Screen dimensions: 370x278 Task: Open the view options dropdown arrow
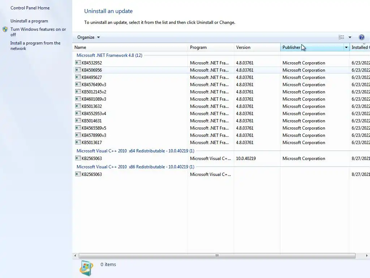point(350,37)
